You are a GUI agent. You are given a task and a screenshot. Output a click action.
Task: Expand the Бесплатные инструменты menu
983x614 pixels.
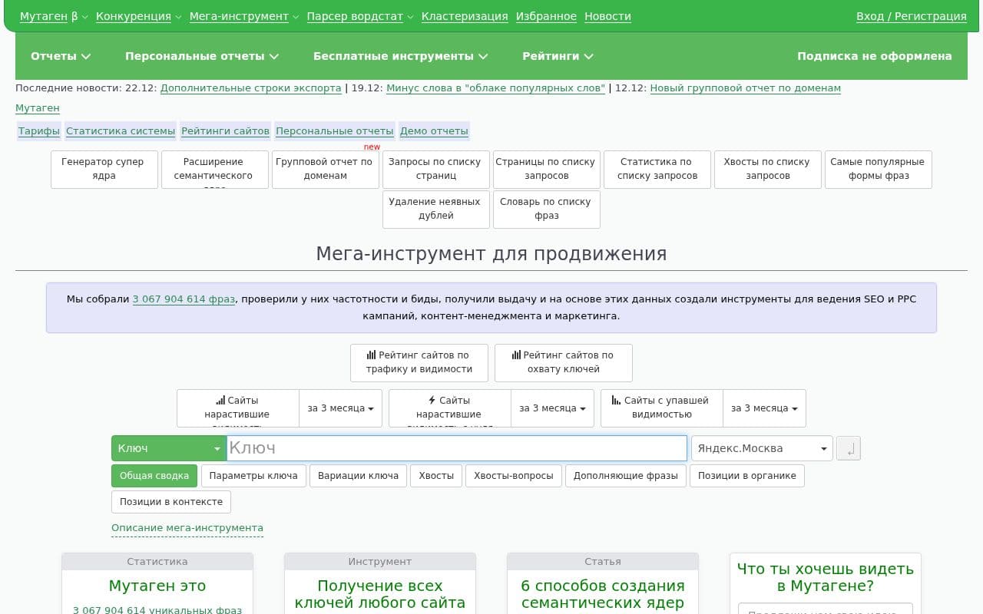click(400, 56)
